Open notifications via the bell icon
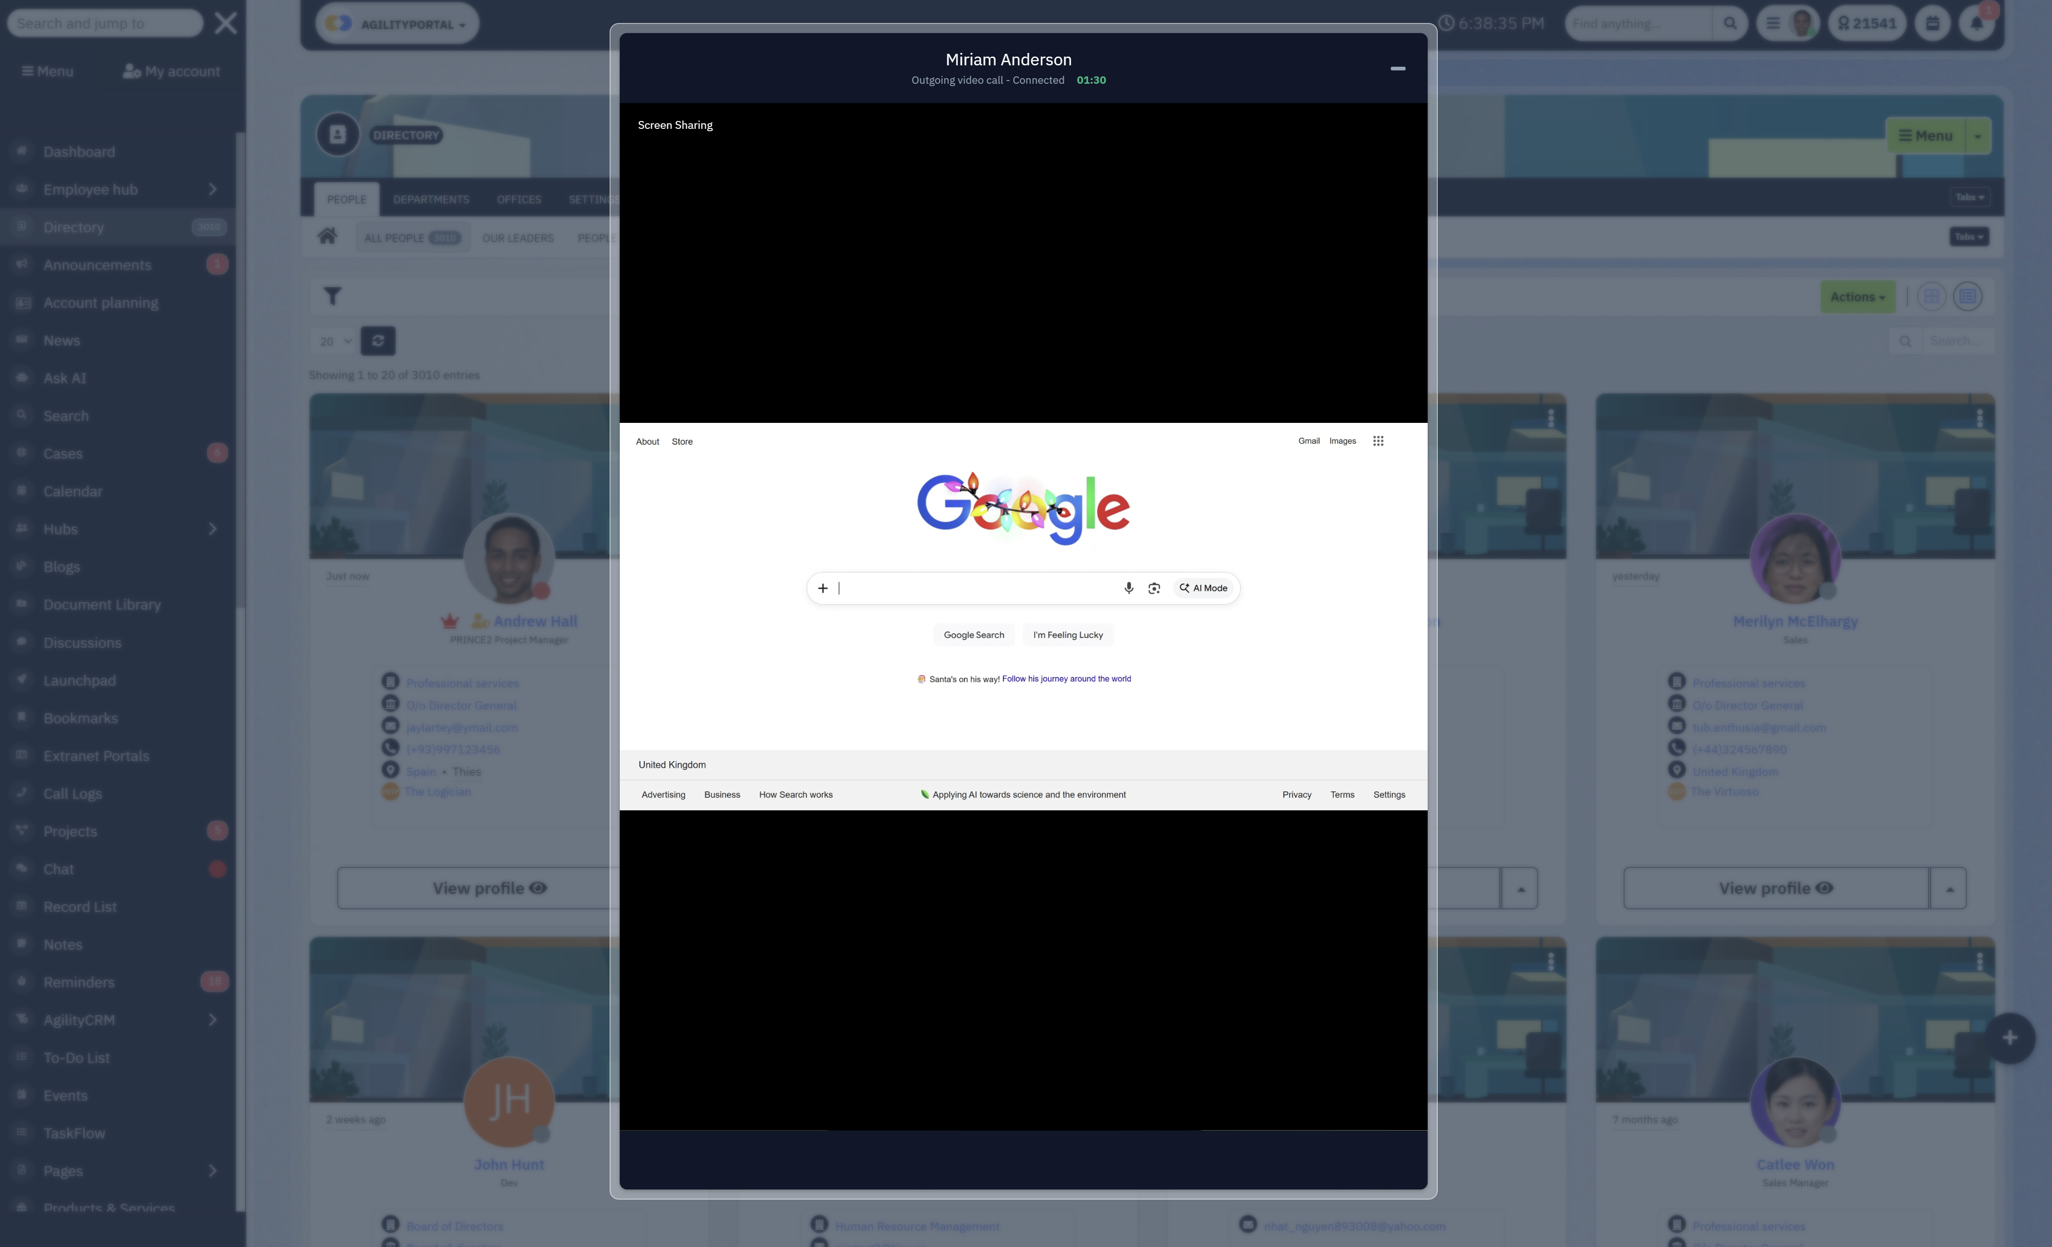 tap(1978, 23)
